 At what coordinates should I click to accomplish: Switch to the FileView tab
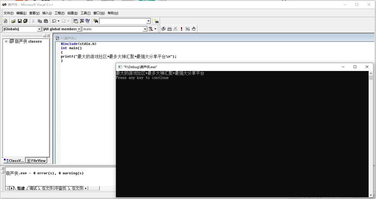36,161
